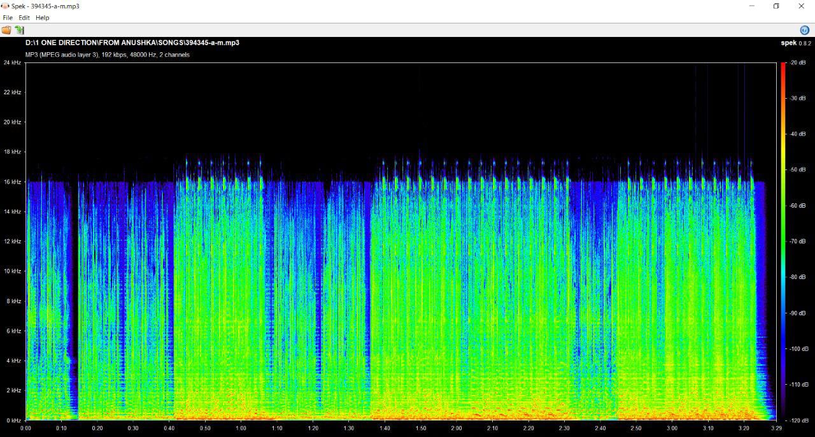This screenshot has width=815, height=437.
Task: Click the blue help icon in toolbar
Action: pyautogui.click(x=804, y=30)
